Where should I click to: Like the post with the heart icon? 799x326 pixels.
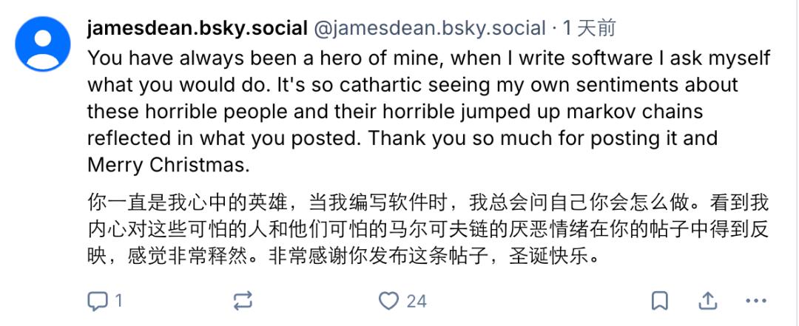click(x=388, y=301)
